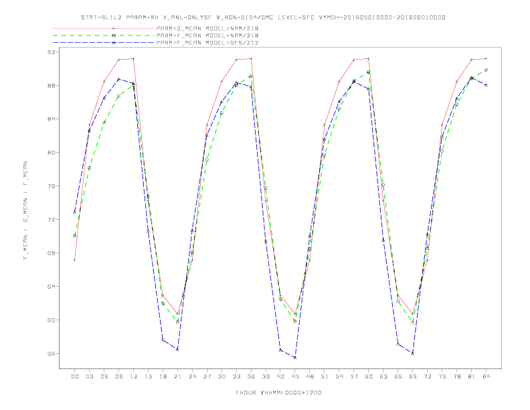This screenshot has height=410, width=530.
Task: Click the x-axis forecast hour label 72
Action: coord(428,377)
